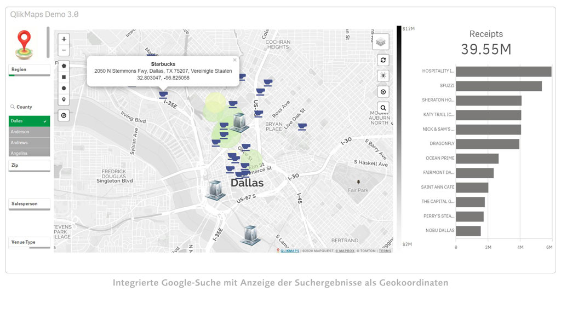Click the PERRY'S STEA... chart label
The width and height of the screenshot is (561, 310).
(439, 216)
